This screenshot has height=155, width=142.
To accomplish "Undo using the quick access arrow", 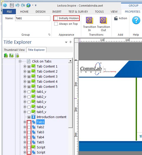I will (17, 5).
